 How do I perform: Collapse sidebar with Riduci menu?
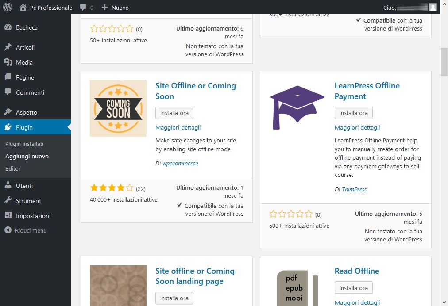tap(30, 230)
